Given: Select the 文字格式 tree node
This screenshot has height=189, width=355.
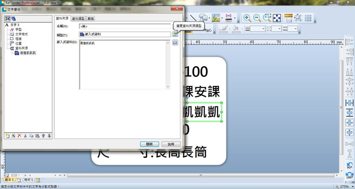Looking at the screenshot, I should click(x=21, y=34).
